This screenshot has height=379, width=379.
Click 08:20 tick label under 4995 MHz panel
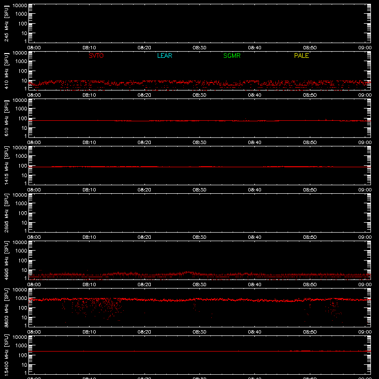[144, 285]
